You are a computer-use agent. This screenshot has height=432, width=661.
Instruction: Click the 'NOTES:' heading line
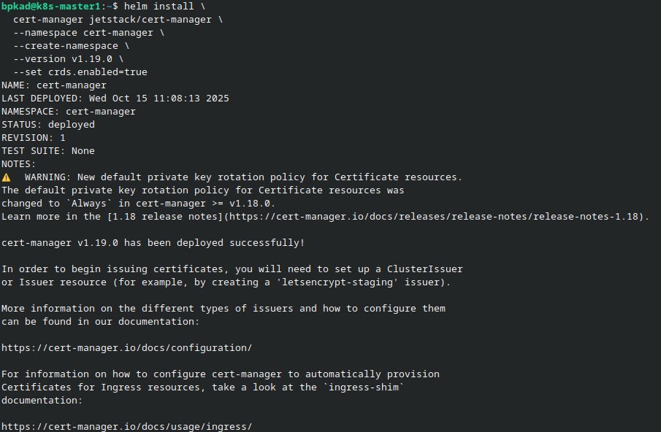click(19, 164)
